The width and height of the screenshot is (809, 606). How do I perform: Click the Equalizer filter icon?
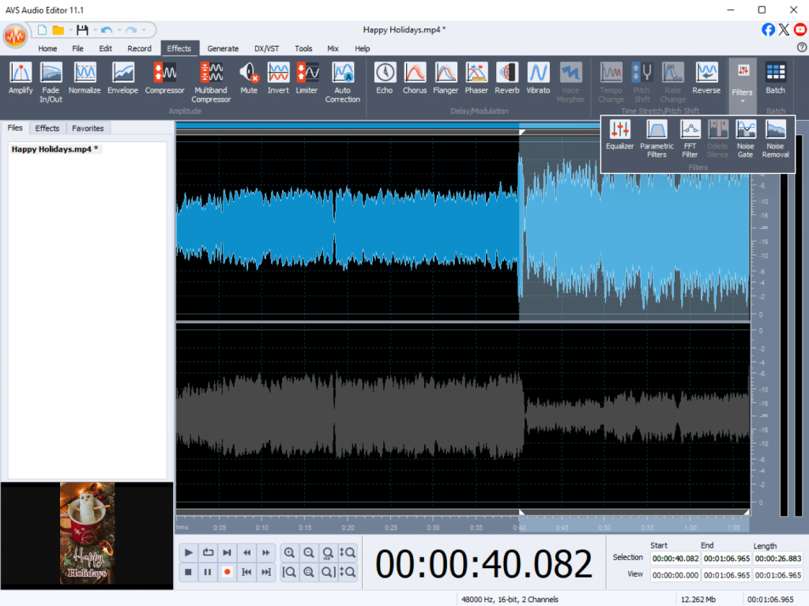[x=619, y=134]
